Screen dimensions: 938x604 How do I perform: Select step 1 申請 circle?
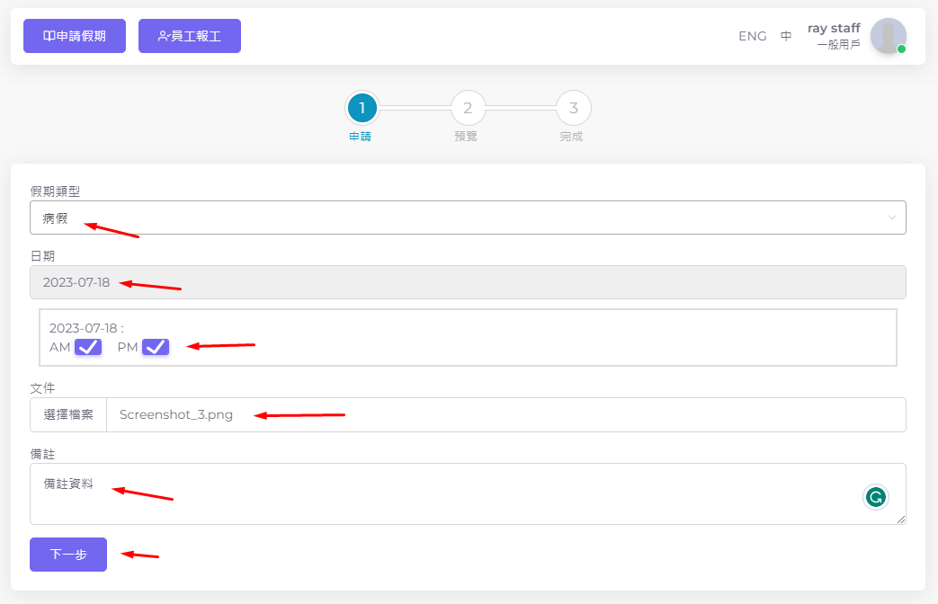(362, 108)
